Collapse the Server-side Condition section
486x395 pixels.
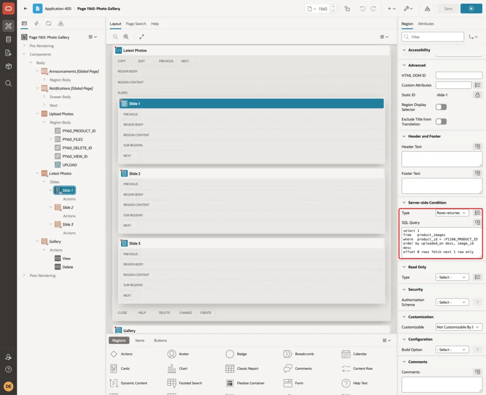404,202
